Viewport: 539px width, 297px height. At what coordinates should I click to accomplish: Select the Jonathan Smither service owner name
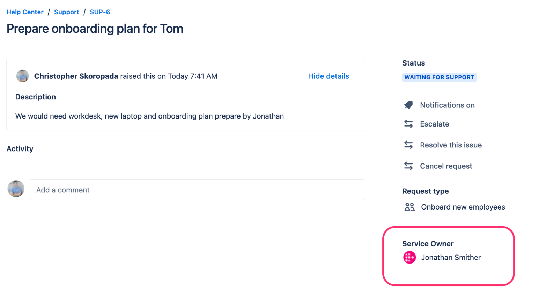click(x=451, y=258)
